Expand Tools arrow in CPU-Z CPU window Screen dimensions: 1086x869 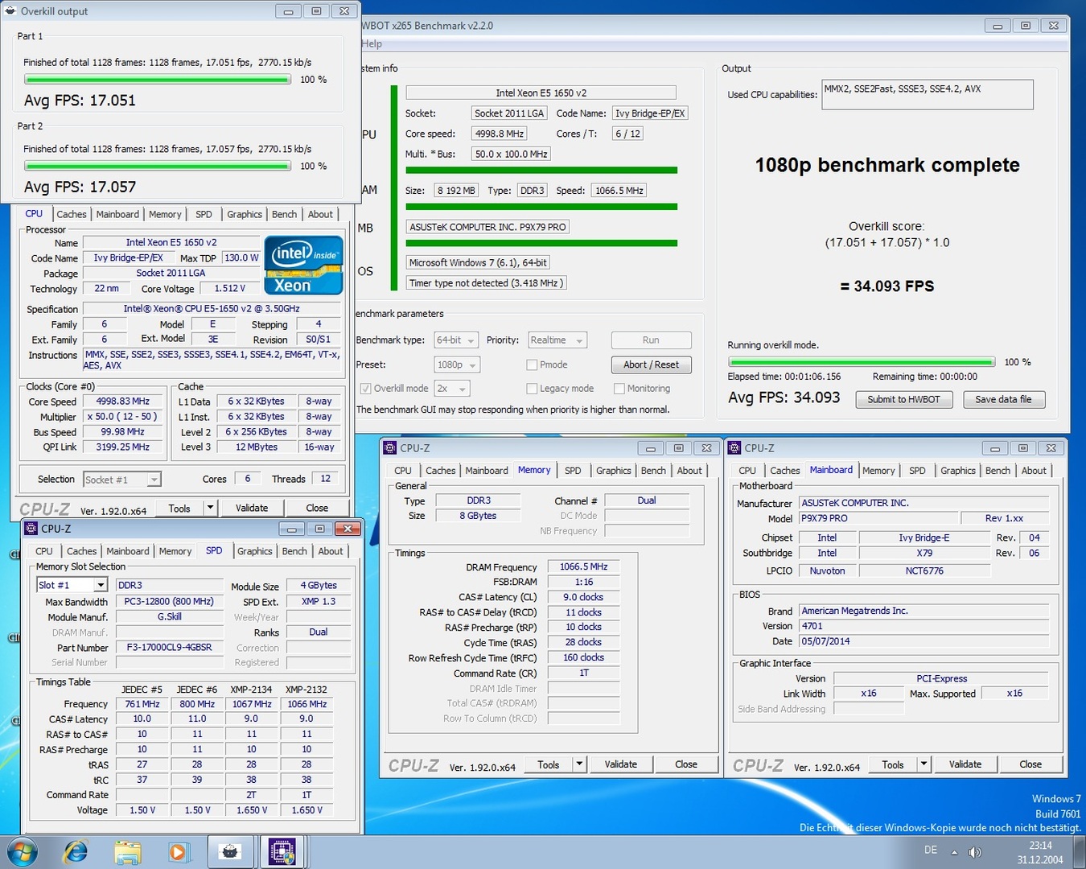coord(210,508)
